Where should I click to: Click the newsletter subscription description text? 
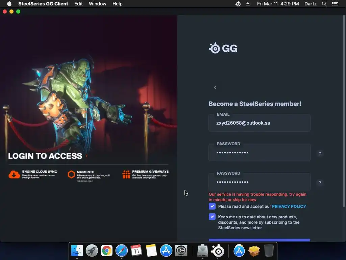[258, 222]
